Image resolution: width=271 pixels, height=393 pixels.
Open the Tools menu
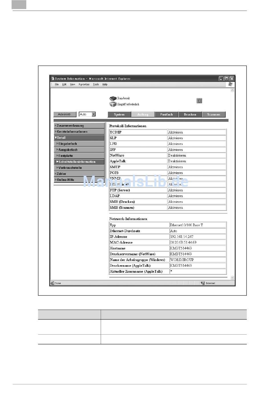pos(96,84)
